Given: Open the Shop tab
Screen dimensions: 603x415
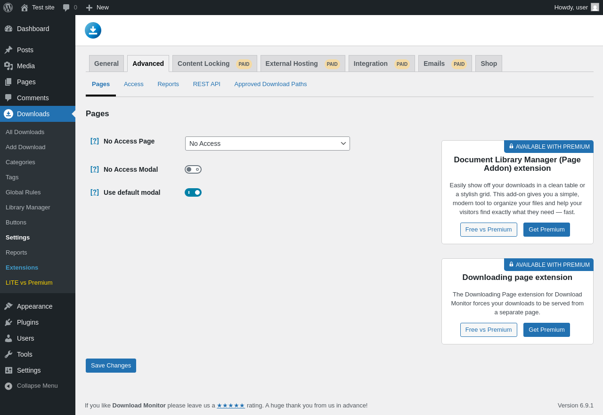Looking at the screenshot, I should click(x=489, y=64).
